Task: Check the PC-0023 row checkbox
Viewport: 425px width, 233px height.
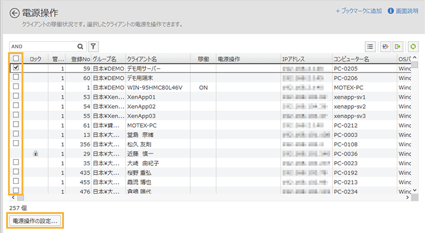Action: (16, 162)
